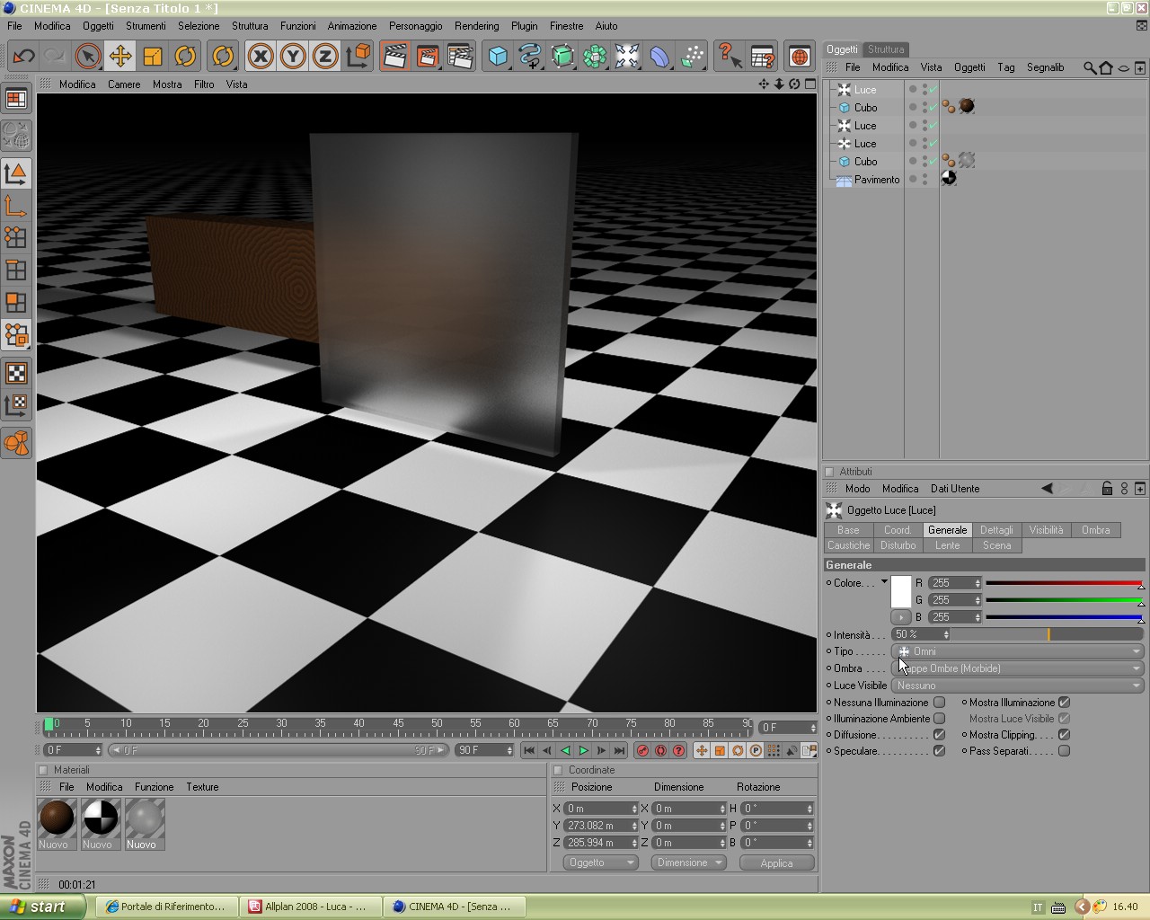The image size is (1150, 920).
Task: Click the checkerboard texture mode icon
Action: coord(16,373)
